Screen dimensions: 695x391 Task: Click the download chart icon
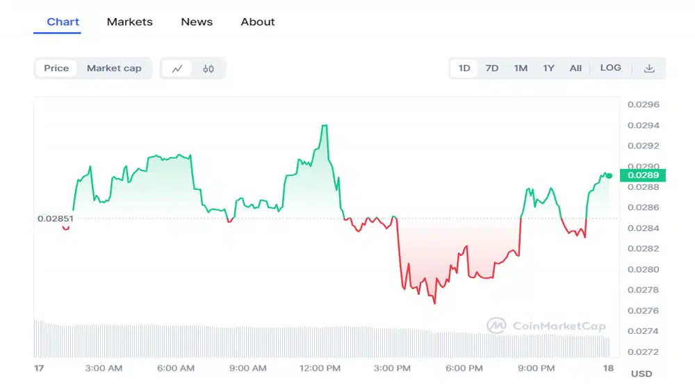point(649,68)
